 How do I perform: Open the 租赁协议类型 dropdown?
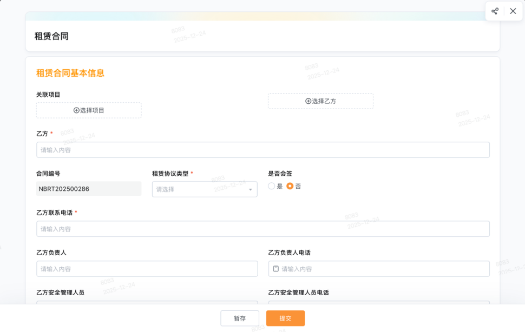(200, 189)
